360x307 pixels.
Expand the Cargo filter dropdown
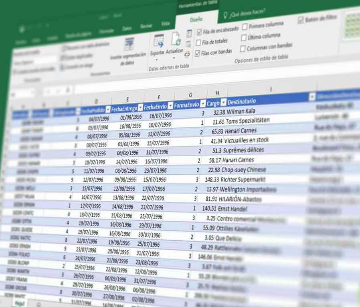tap(224, 103)
